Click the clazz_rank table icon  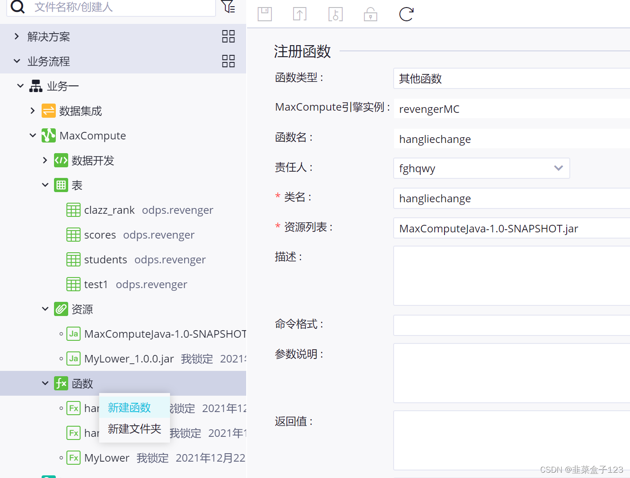tap(73, 210)
